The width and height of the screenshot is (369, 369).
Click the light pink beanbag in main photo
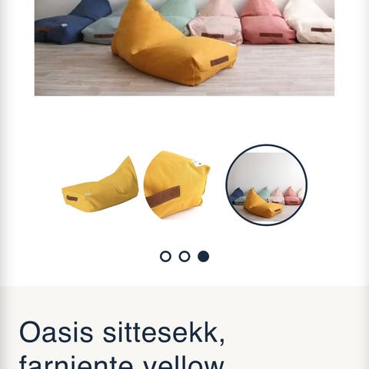pos(217,23)
